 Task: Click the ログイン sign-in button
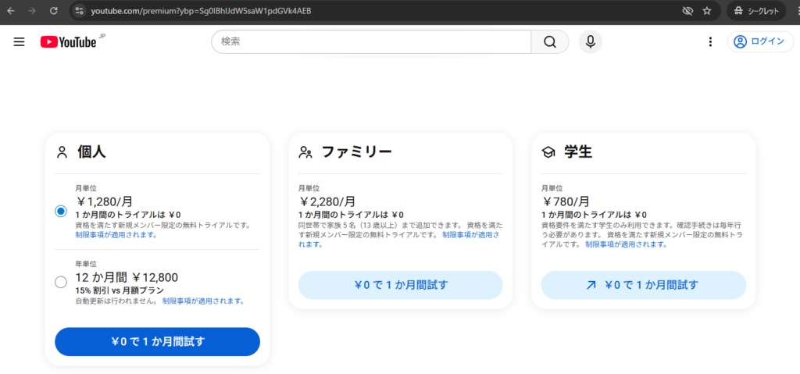coord(760,42)
